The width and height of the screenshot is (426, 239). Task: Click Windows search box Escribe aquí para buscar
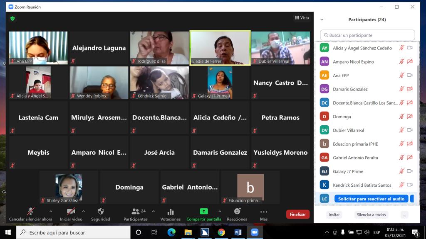(73, 232)
